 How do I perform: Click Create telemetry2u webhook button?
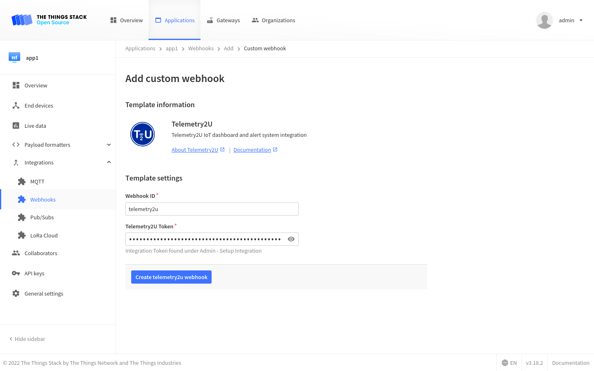coord(171,277)
